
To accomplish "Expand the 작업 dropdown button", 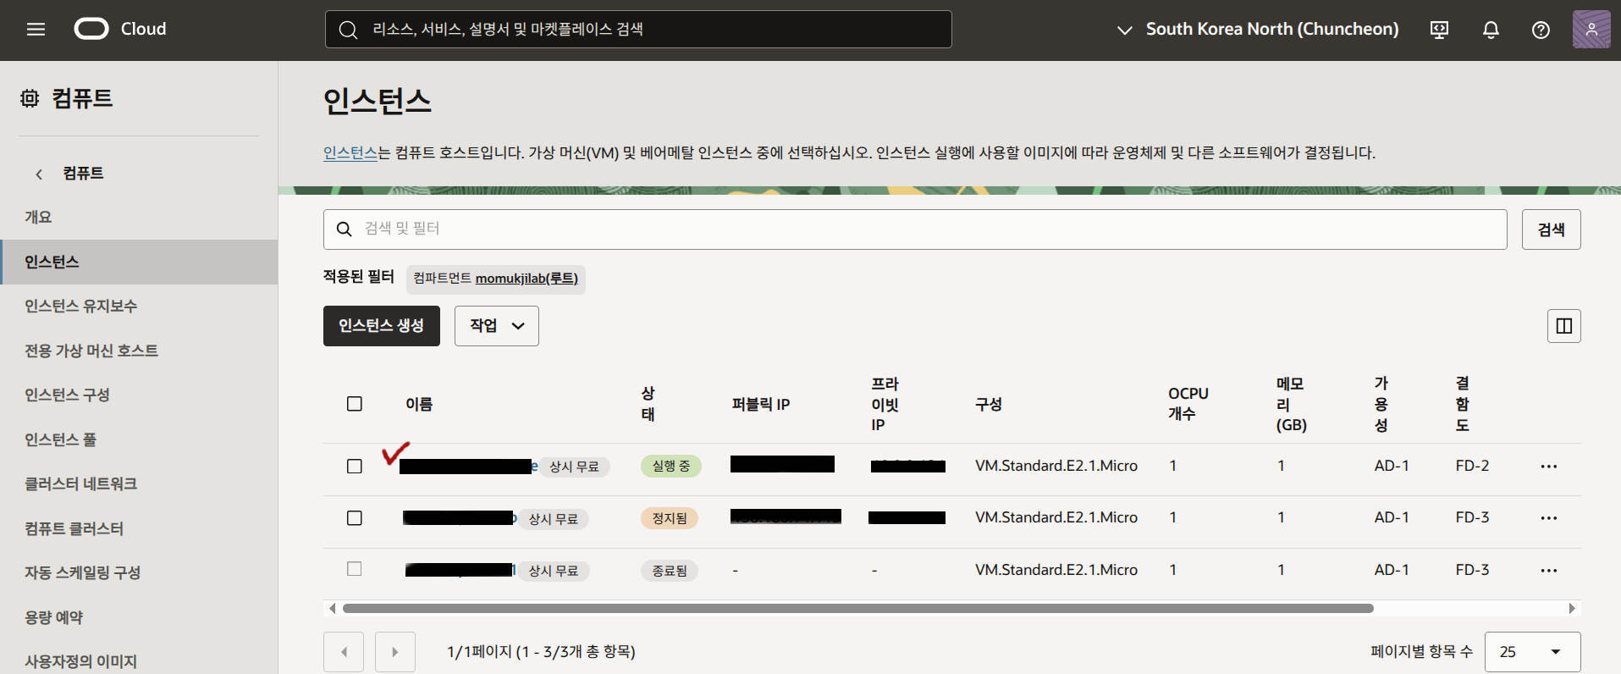I will [x=497, y=326].
